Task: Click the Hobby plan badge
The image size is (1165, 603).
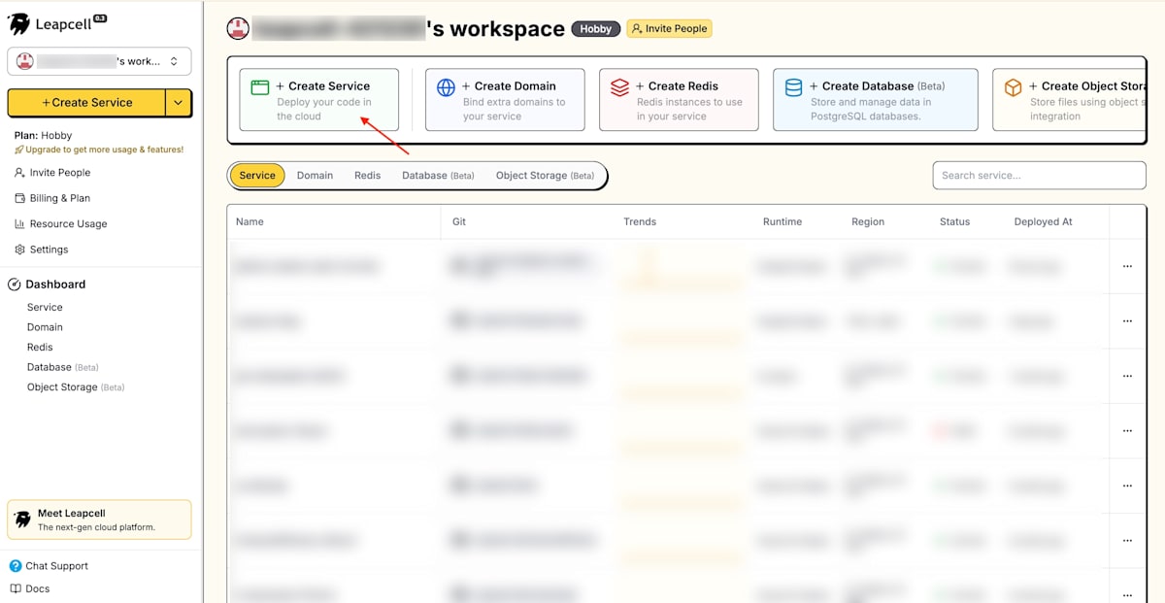Action: (595, 29)
